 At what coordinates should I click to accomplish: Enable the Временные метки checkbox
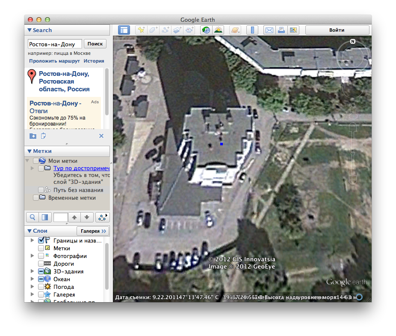click(x=36, y=198)
